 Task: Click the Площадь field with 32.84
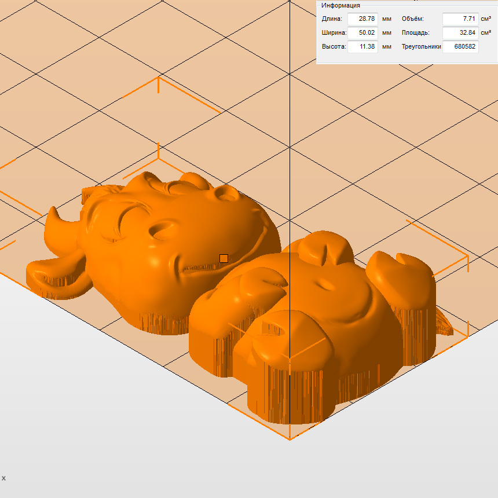(460, 33)
